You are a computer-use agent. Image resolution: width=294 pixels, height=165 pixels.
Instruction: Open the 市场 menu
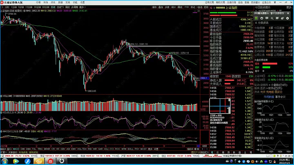[x=46, y=2]
